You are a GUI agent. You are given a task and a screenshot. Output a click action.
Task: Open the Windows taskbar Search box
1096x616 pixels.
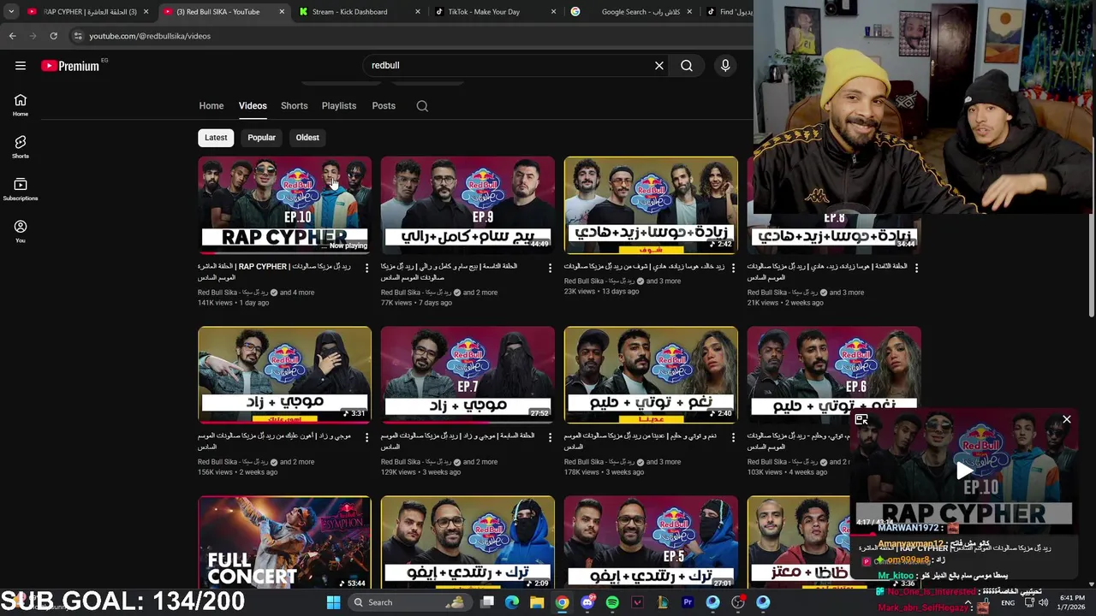[409, 602]
